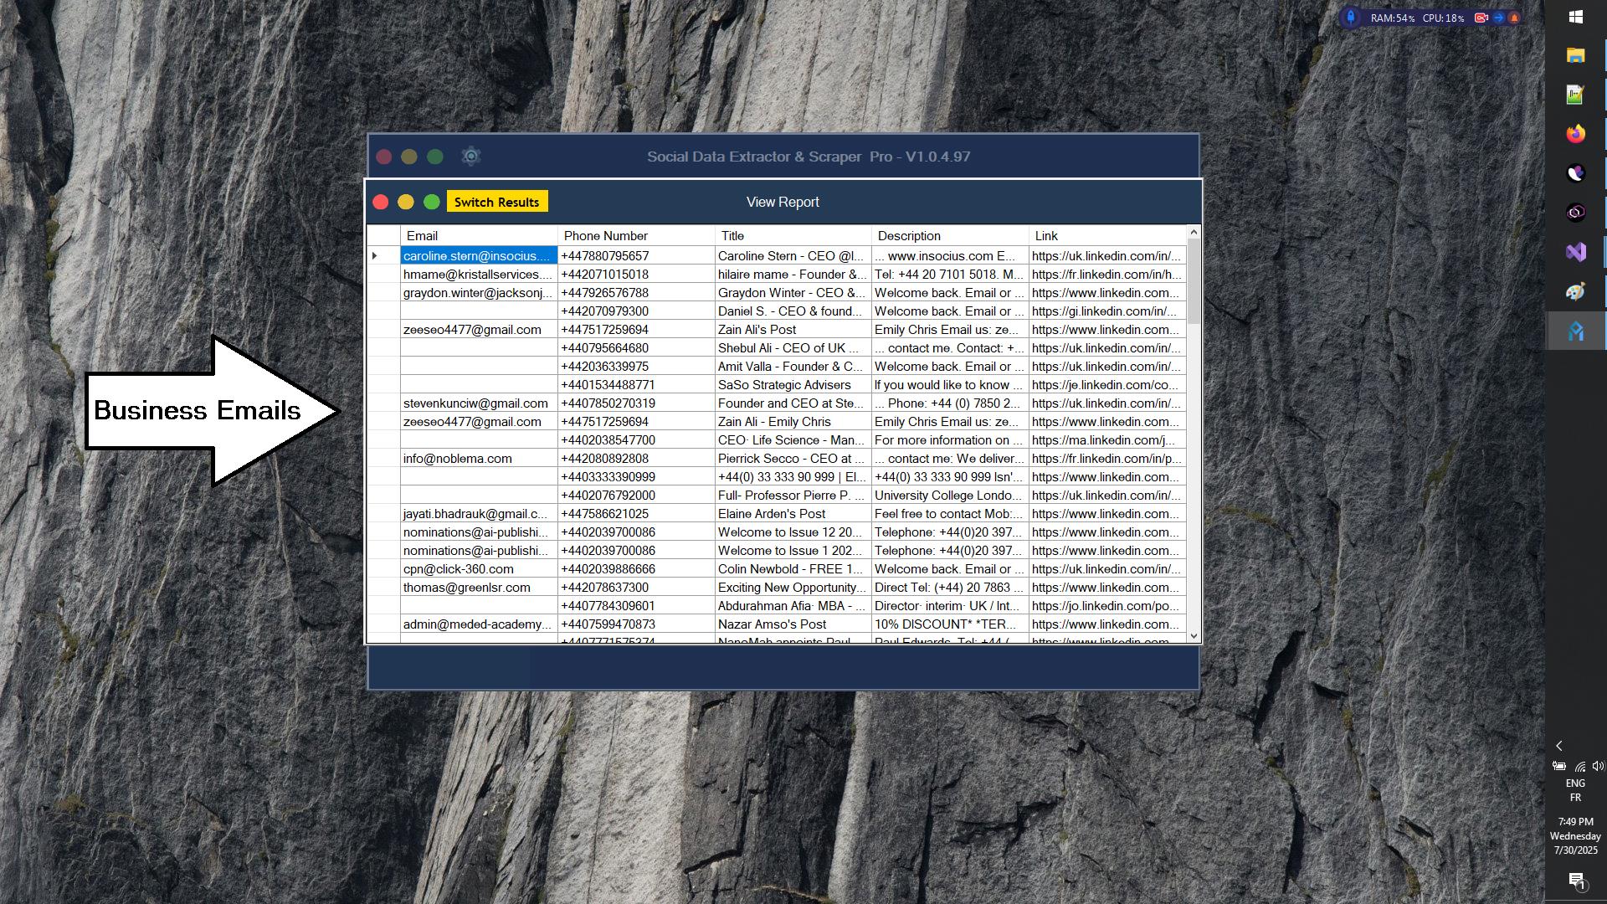Expand hidden system tray icons chevron
Image resolution: width=1607 pixels, height=904 pixels.
pyautogui.click(x=1558, y=746)
